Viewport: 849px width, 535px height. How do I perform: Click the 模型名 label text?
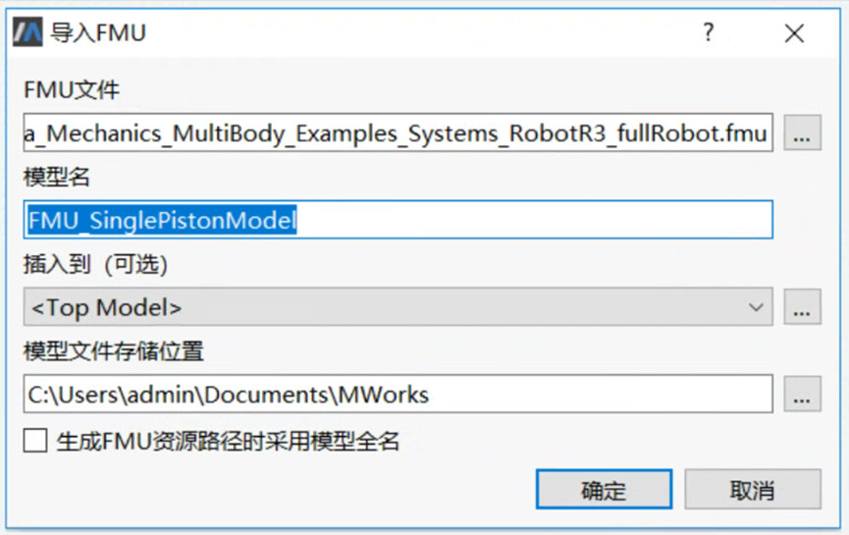57,177
